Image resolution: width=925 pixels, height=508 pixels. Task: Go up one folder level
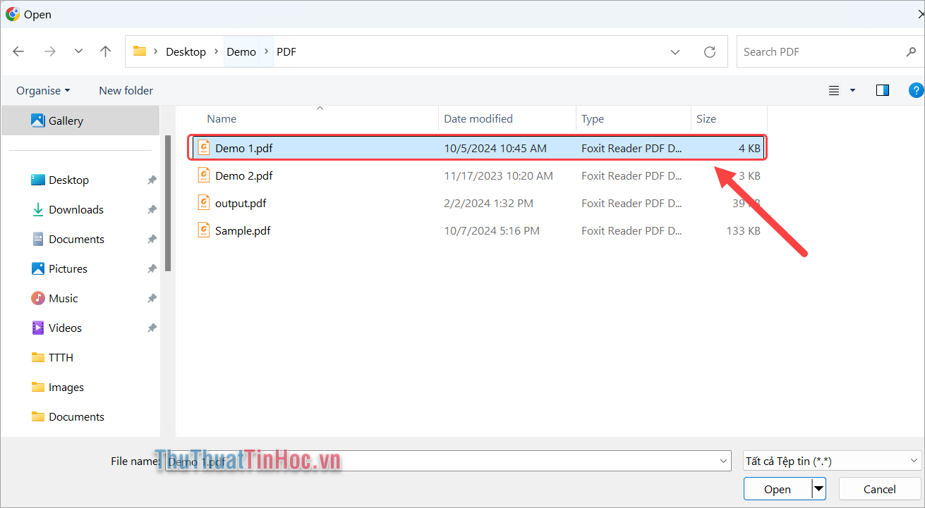106,51
